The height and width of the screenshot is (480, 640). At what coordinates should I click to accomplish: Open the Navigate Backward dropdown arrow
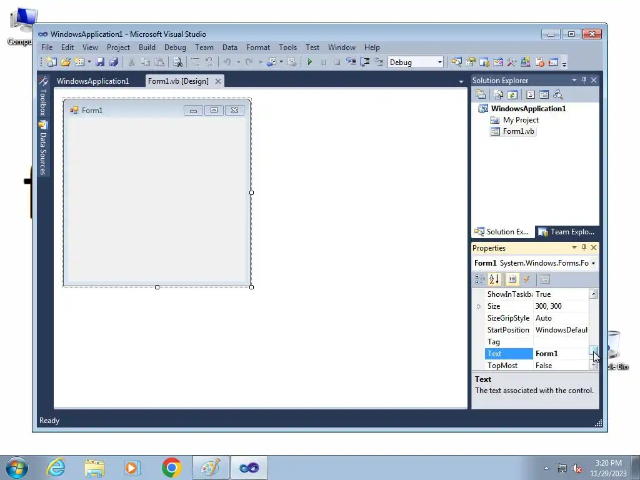281,62
